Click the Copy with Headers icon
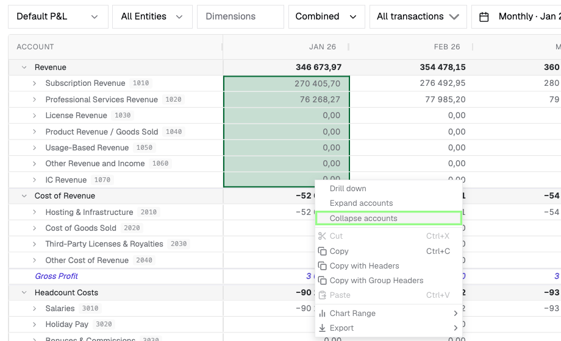561x341 pixels. point(322,266)
